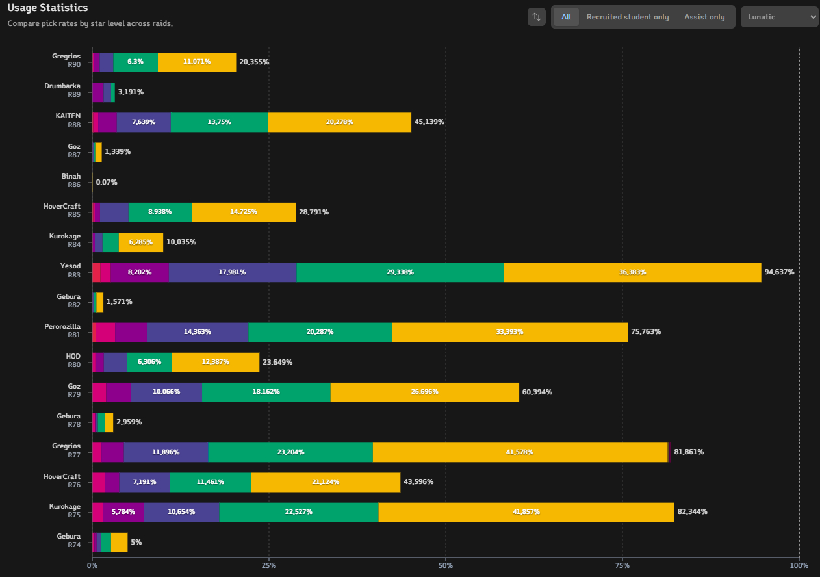
Task: Click the Kurokage R84 yellow 6.285% segment
Action: coord(141,242)
